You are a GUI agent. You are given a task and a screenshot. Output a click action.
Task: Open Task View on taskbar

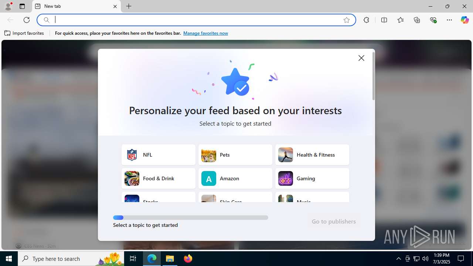(x=133, y=259)
